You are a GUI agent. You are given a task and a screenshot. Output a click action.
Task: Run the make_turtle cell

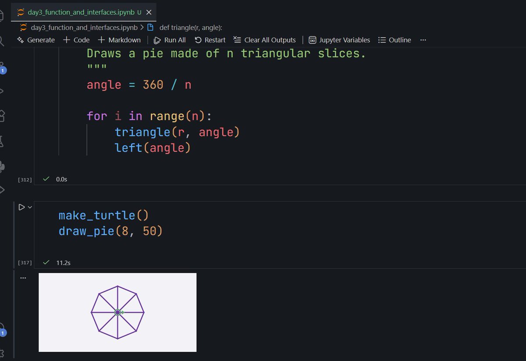click(x=21, y=207)
